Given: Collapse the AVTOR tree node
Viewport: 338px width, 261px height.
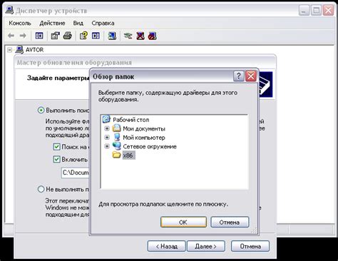Looking at the screenshot, I should [x=9, y=50].
